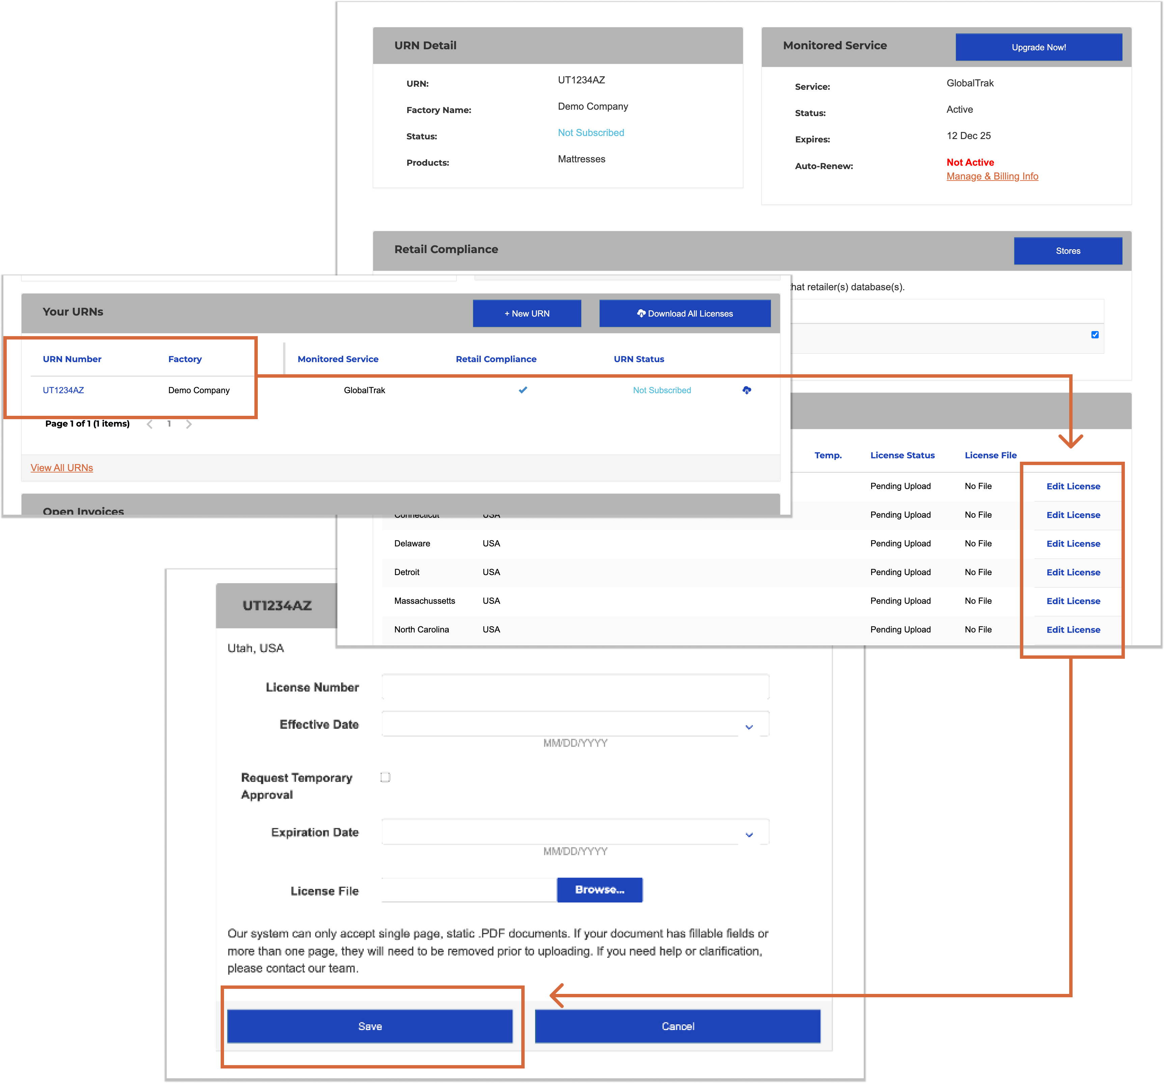Click the Stores button
Viewport: 1164px width, 1083px height.
pos(1068,251)
